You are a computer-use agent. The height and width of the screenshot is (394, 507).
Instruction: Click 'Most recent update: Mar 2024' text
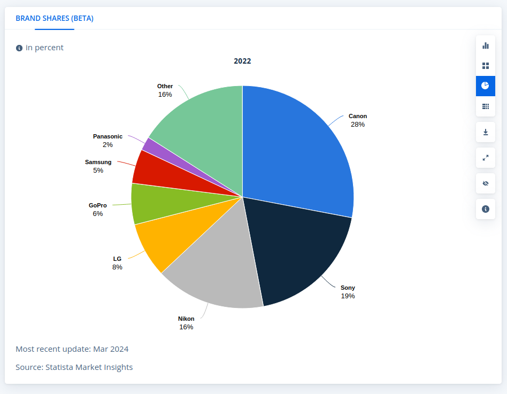[x=72, y=349]
